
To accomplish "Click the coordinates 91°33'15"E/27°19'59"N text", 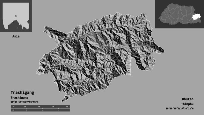I will point(25,102).
